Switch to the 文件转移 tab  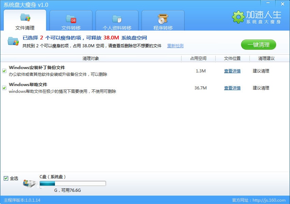pyautogui.click(x=71, y=20)
